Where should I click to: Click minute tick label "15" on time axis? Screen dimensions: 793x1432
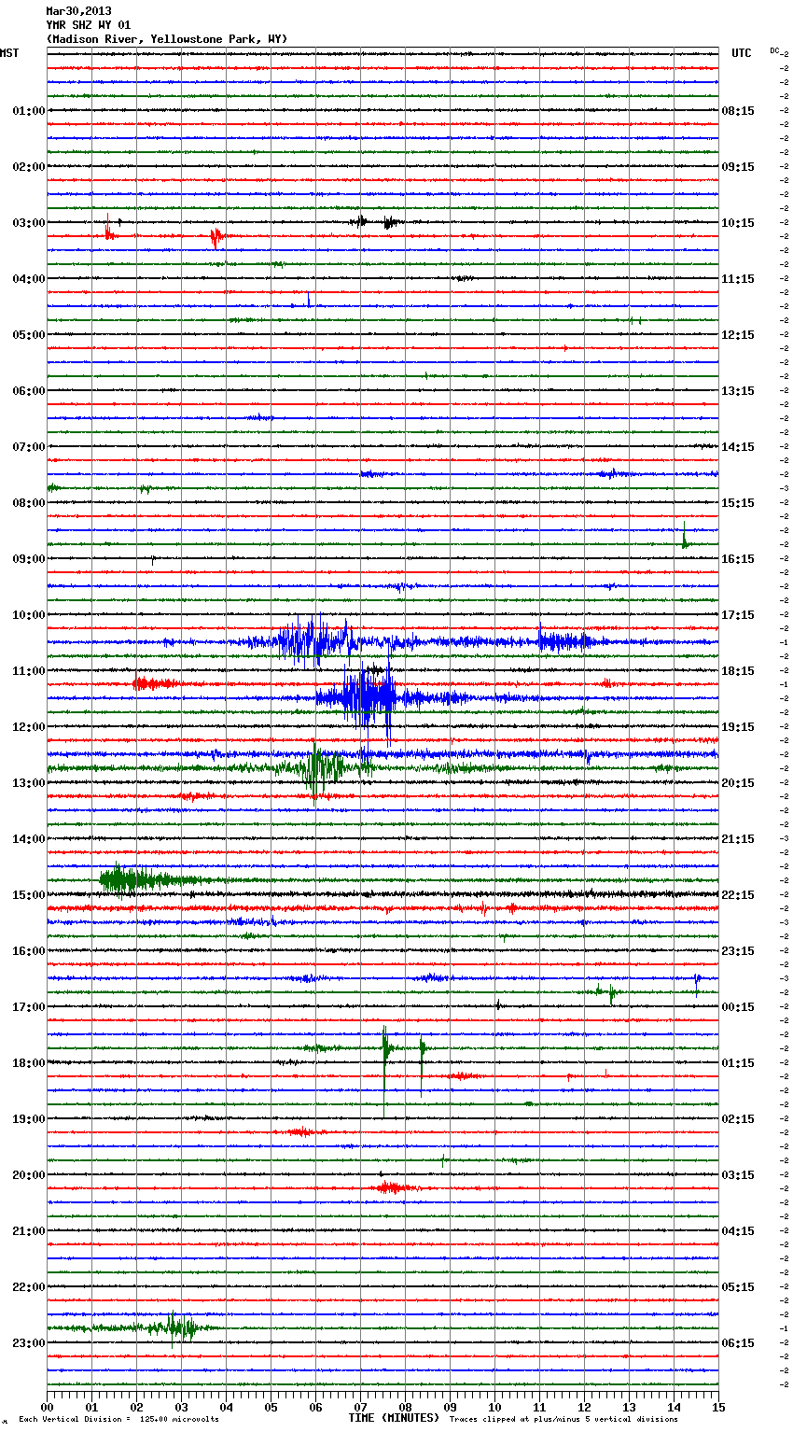(718, 1407)
